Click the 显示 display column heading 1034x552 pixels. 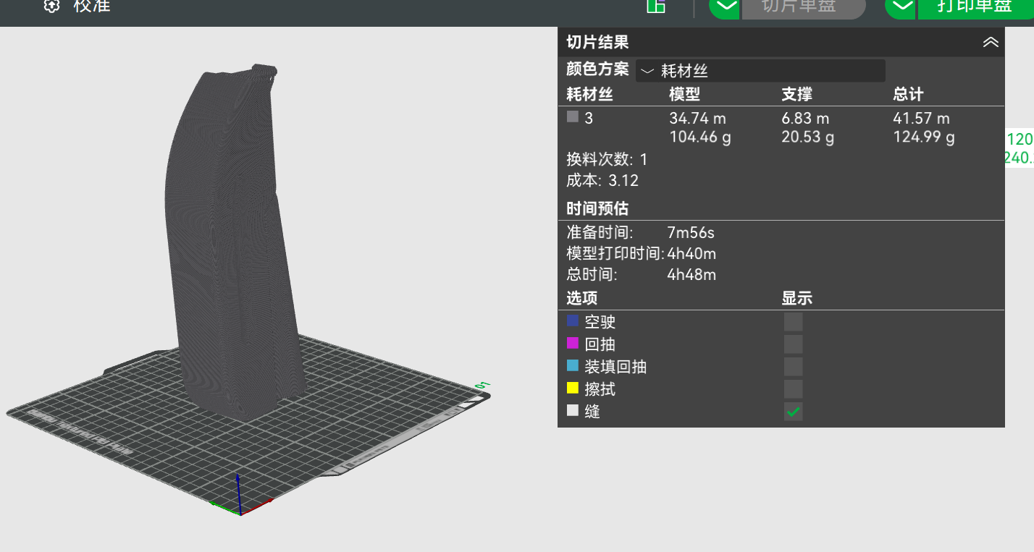[x=796, y=299]
